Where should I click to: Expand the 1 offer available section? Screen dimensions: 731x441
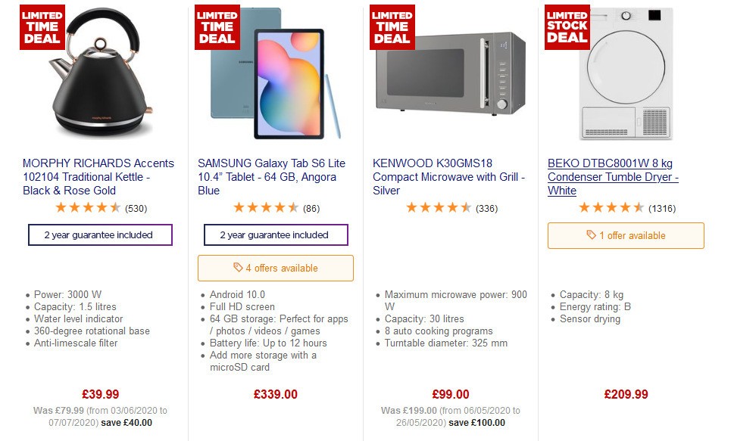point(626,236)
